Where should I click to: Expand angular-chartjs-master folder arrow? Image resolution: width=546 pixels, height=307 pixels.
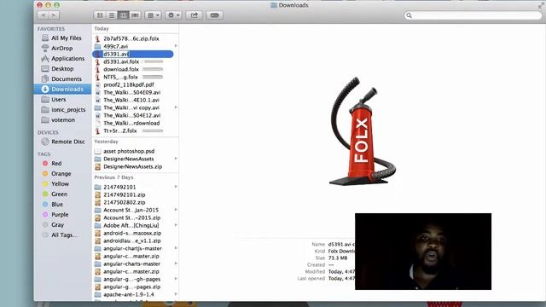pyautogui.click(x=176, y=248)
